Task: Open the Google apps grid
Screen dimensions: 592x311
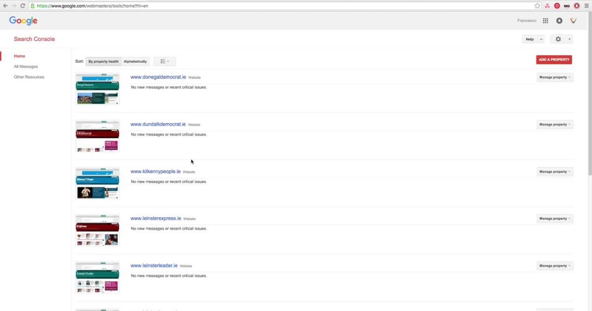Action: (545, 21)
